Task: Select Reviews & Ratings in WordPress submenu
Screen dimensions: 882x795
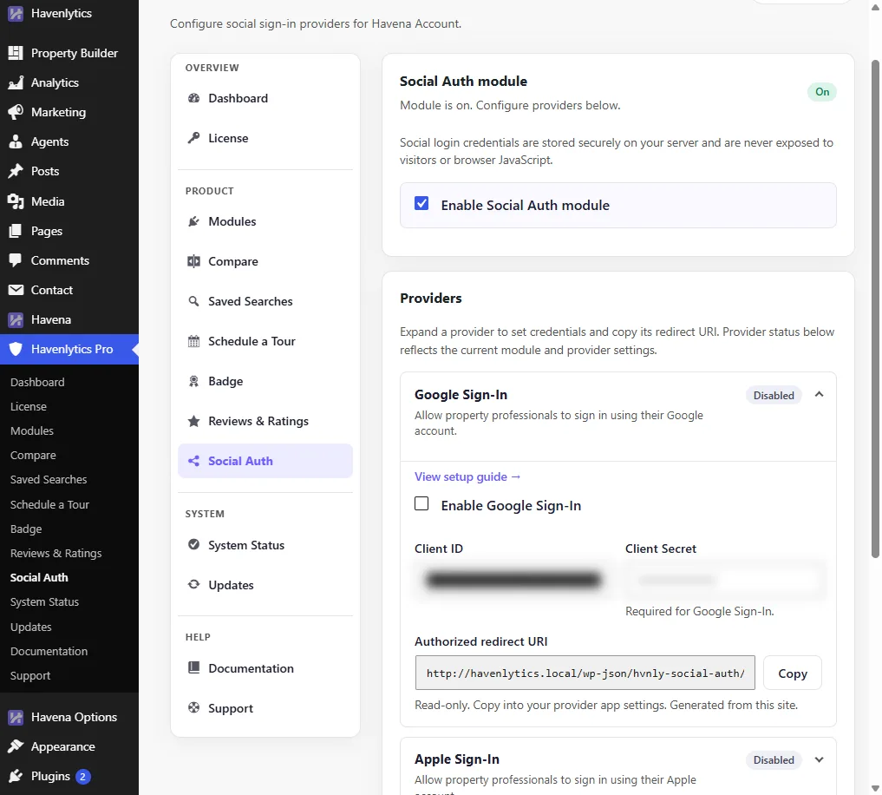Action: click(x=56, y=554)
